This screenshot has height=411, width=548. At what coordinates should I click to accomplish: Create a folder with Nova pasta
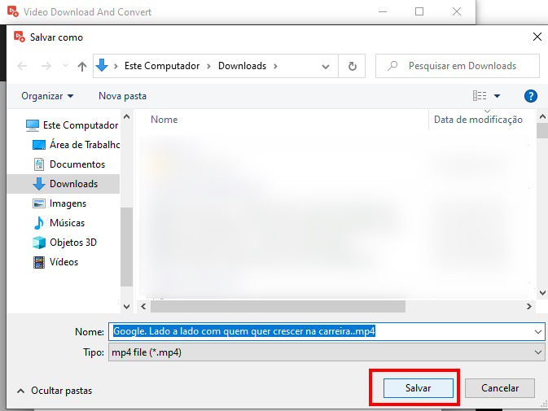click(x=122, y=96)
